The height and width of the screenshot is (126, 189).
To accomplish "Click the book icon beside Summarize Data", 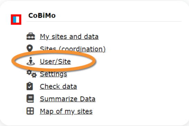I will click(30, 99).
